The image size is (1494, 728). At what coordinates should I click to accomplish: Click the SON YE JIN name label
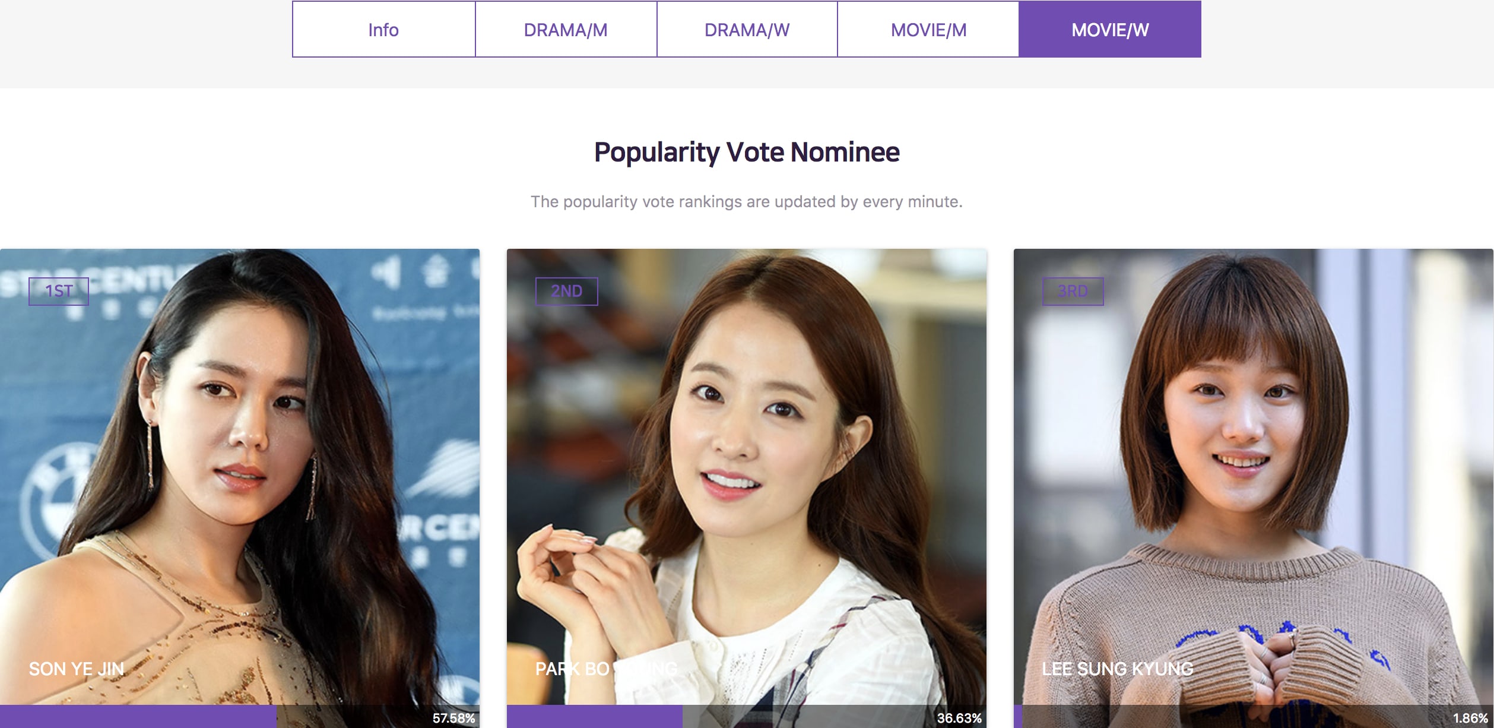coord(77,669)
